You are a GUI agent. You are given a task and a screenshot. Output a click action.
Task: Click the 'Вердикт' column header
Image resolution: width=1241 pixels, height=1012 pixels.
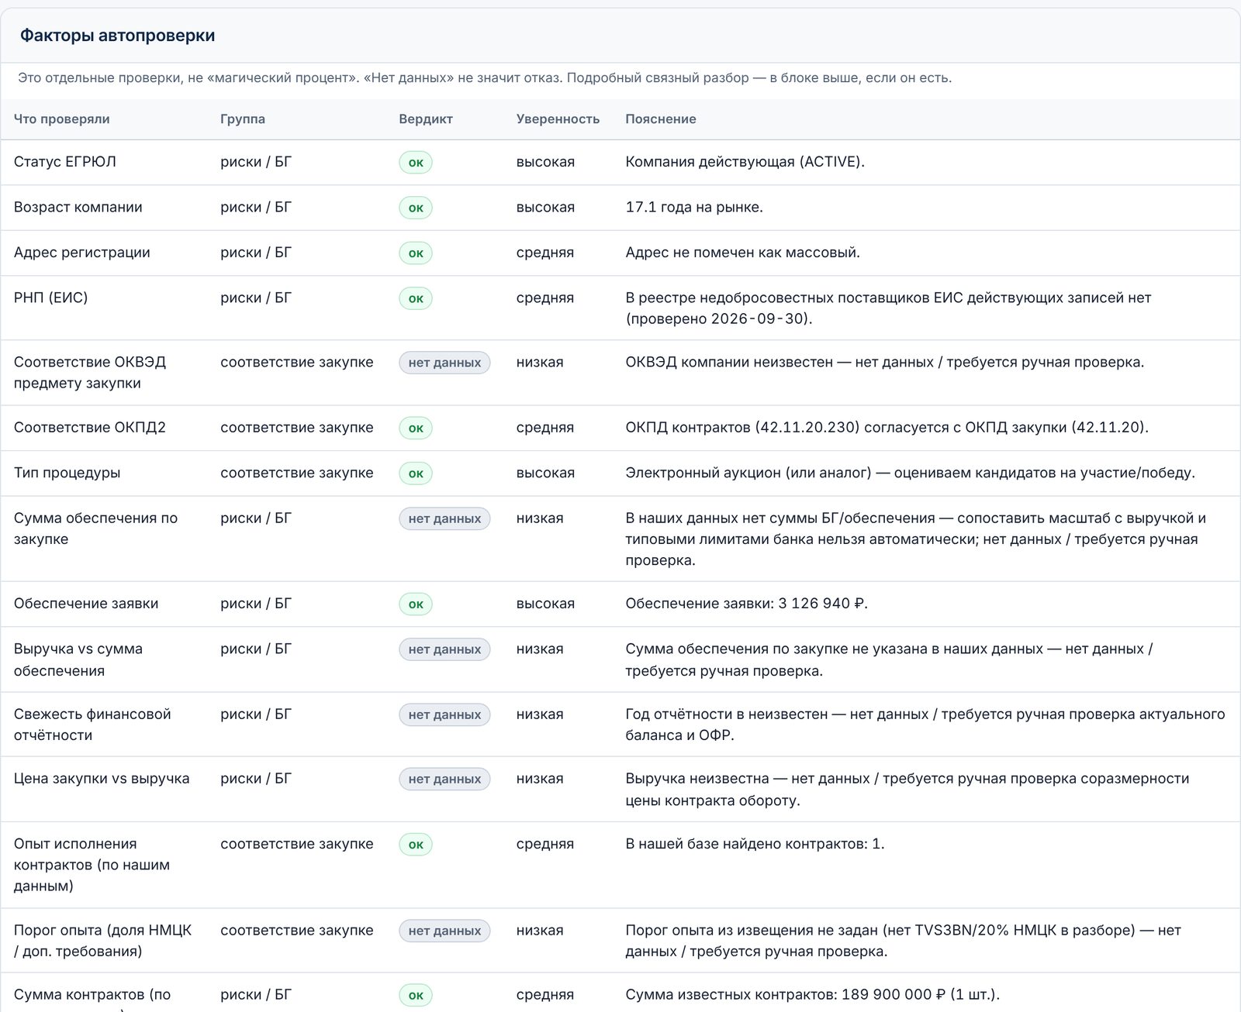point(426,119)
